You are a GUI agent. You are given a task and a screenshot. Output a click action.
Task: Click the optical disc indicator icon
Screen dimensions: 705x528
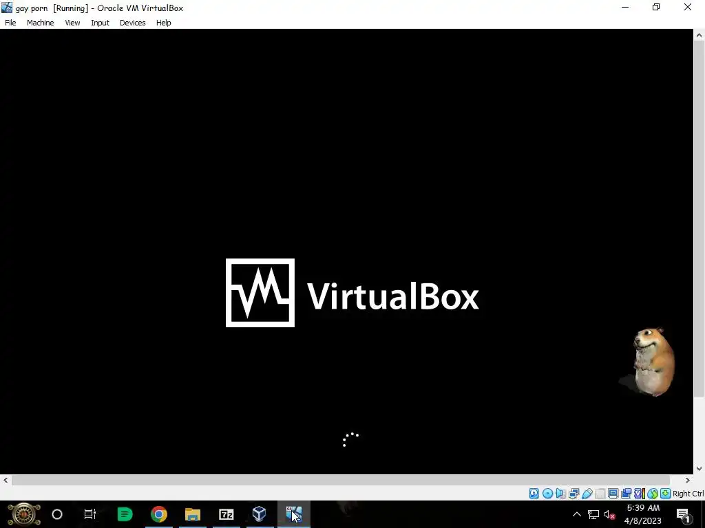(x=547, y=494)
